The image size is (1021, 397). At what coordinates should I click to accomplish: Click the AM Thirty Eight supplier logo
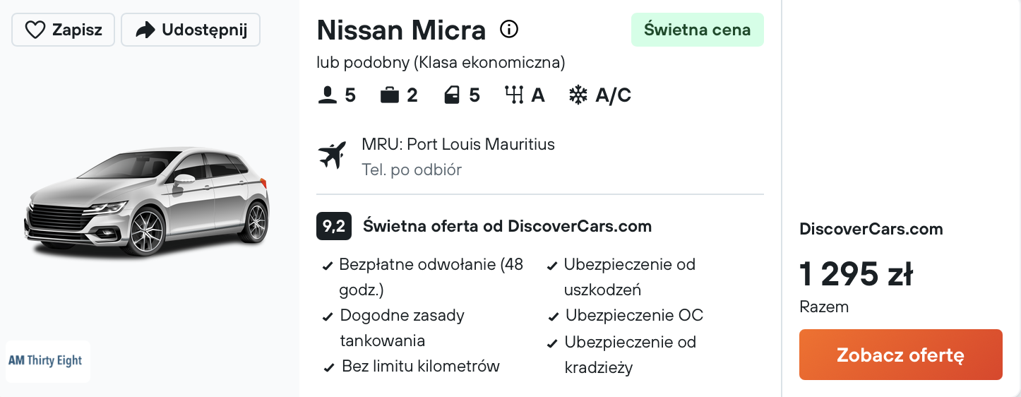coord(48,361)
